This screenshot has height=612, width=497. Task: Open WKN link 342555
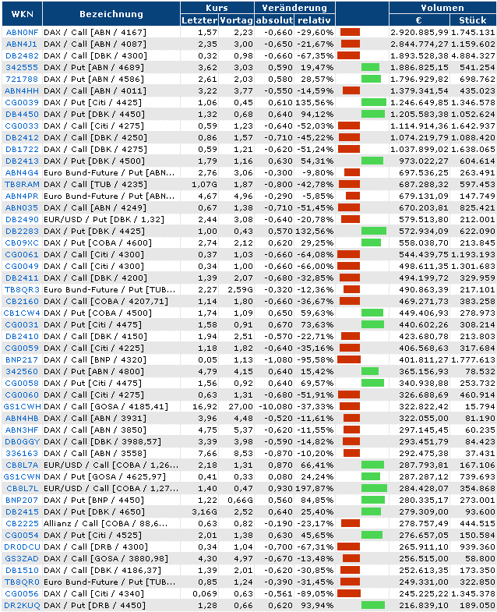tap(22, 68)
